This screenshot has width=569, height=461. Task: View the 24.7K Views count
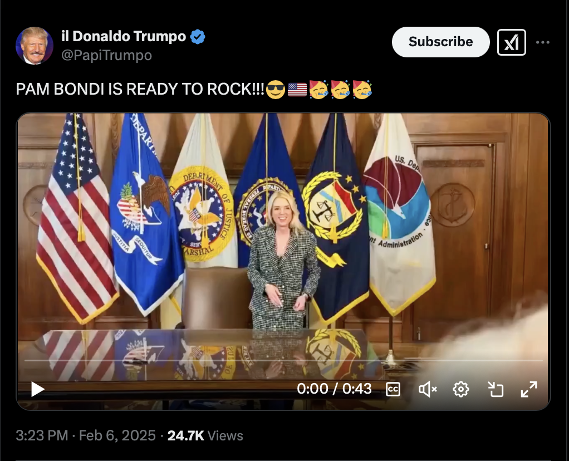point(205,435)
